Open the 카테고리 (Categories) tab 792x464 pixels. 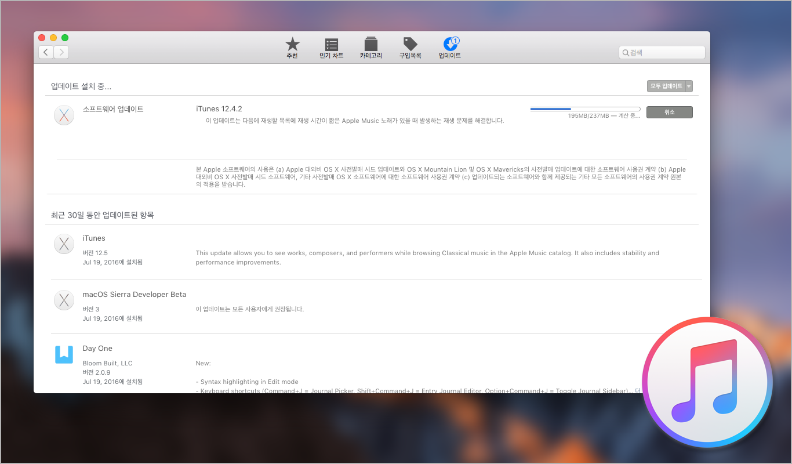(370, 48)
